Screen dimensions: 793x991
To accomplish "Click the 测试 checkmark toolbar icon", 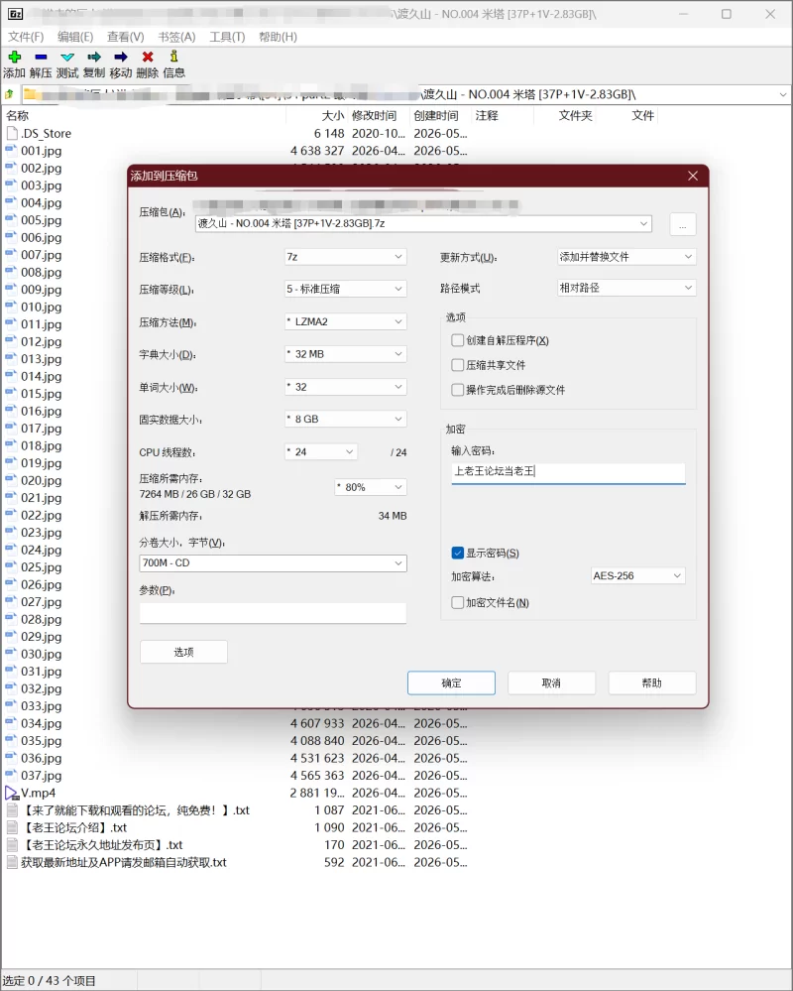I will pyautogui.click(x=67, y=57).
